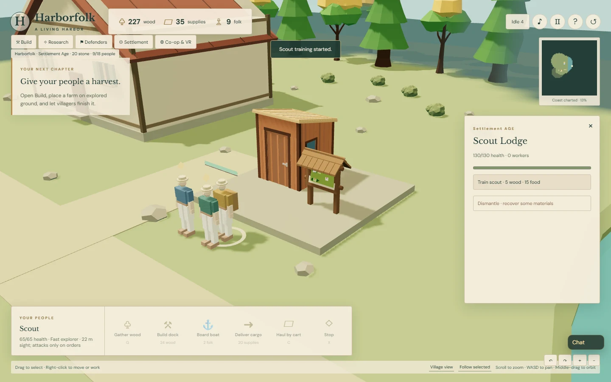Rotate camera left with counterclockwise arrow

[x=550, y=360]
